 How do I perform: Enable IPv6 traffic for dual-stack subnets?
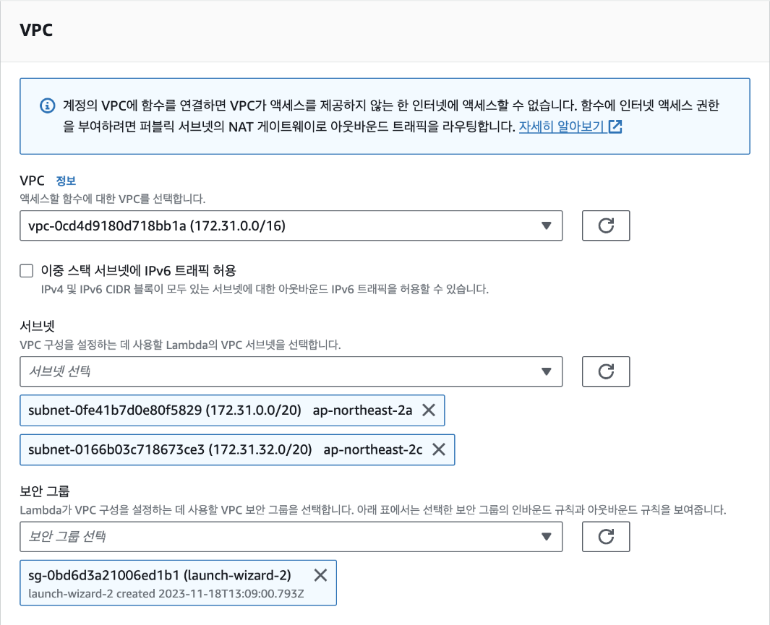27,271
